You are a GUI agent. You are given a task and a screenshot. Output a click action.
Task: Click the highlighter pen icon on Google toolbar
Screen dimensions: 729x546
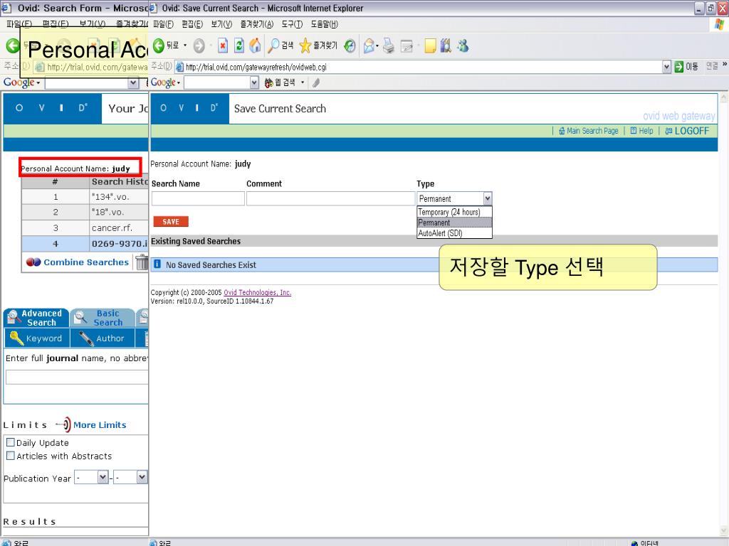point(316,82)
